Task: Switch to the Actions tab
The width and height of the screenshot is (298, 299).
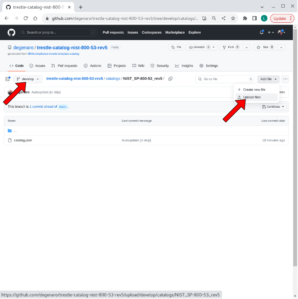Action: (x=93, y=66)
